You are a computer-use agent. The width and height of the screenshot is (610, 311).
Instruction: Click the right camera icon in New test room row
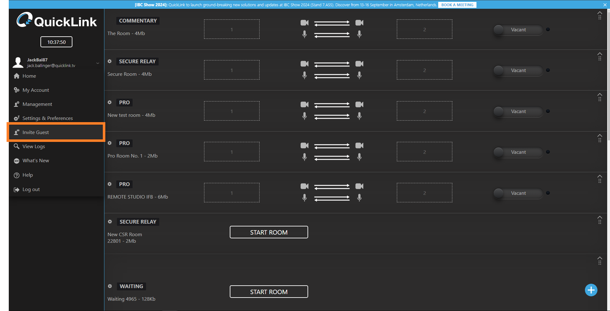click(x=359, y=105)
